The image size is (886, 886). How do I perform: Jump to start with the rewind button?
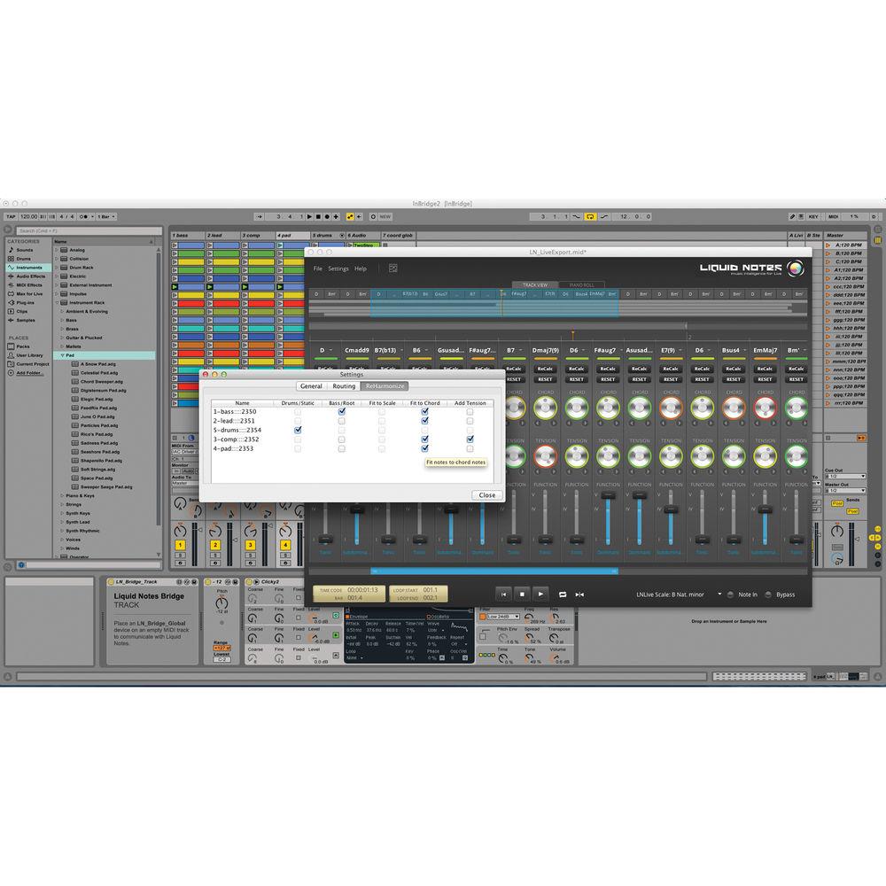point(502,595)
